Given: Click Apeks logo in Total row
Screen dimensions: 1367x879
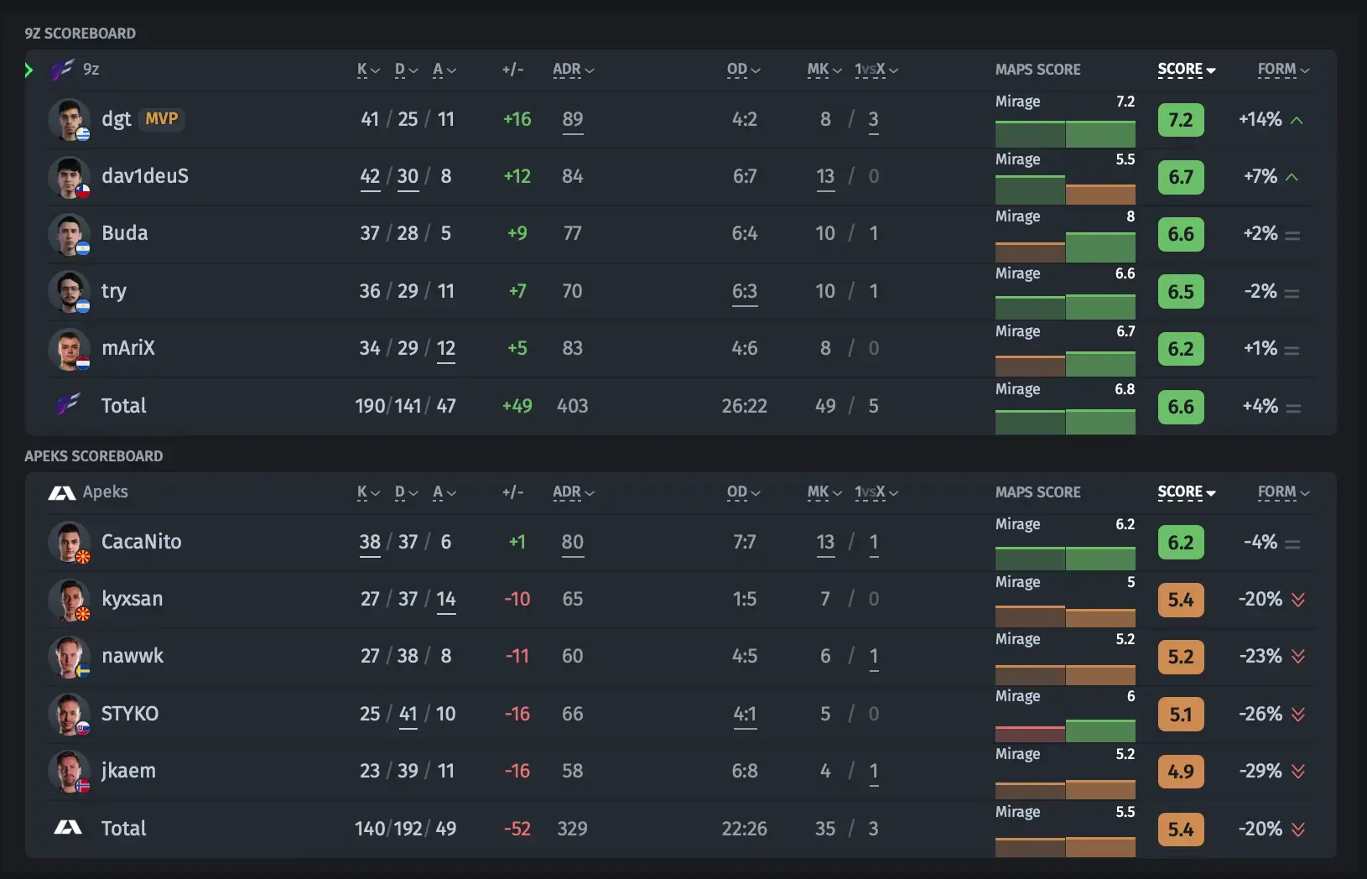Looking at the screenshot, I should (68, 828).
